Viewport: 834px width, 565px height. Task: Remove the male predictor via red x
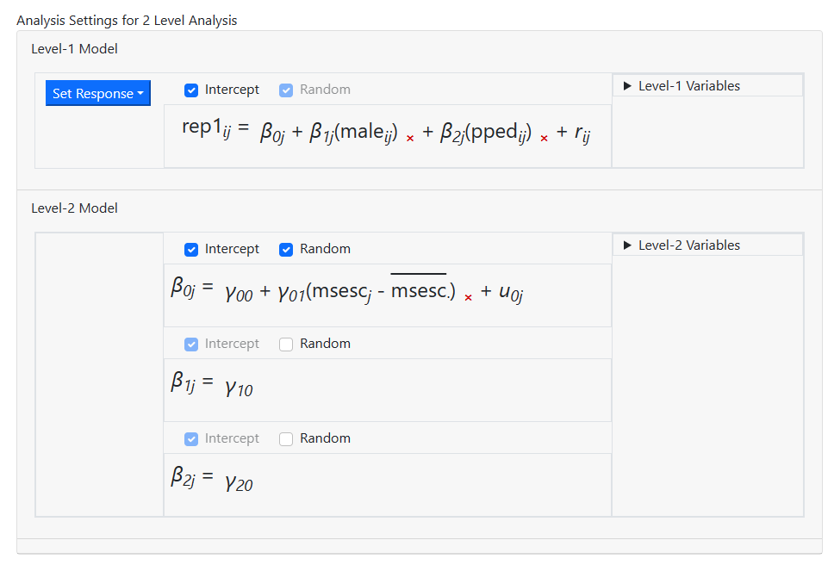pyautogui.click(x=410, y=138)
